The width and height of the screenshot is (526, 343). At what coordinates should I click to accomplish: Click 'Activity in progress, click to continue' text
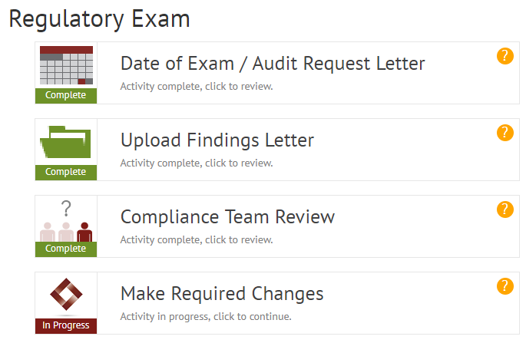pyautogui.click(x=206, y=316)
